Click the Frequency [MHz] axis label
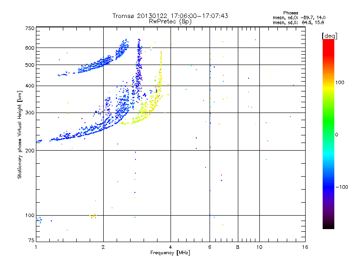Screen dimensions: 359x269 (x=170, y=253)
